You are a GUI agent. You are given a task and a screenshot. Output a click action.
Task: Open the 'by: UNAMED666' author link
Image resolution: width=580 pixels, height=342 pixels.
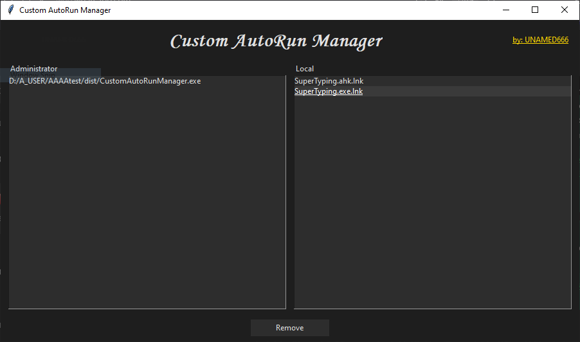[540, 40]
